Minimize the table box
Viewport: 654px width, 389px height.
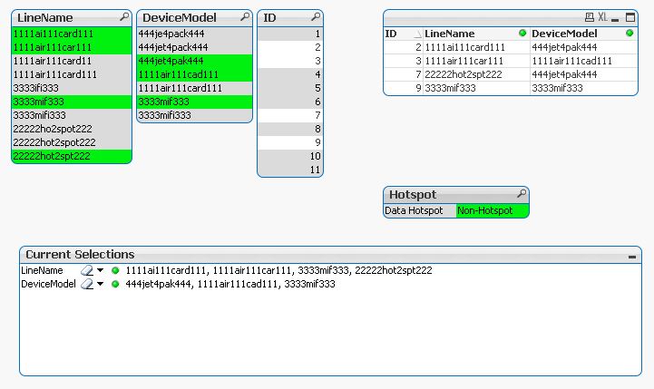tap(615, 19)
